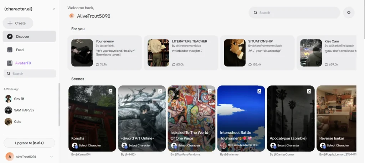This screenshot has height=163, width=365.
Task: Select Character on Reverse Isekai scene
Action: point(334,146)
